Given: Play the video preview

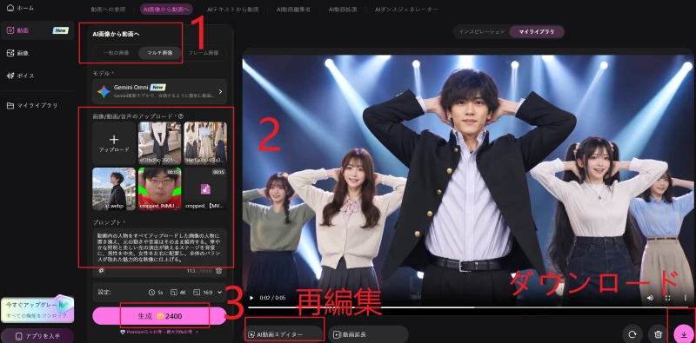Looking at the screenshot, I should click(x=251, y=298).
